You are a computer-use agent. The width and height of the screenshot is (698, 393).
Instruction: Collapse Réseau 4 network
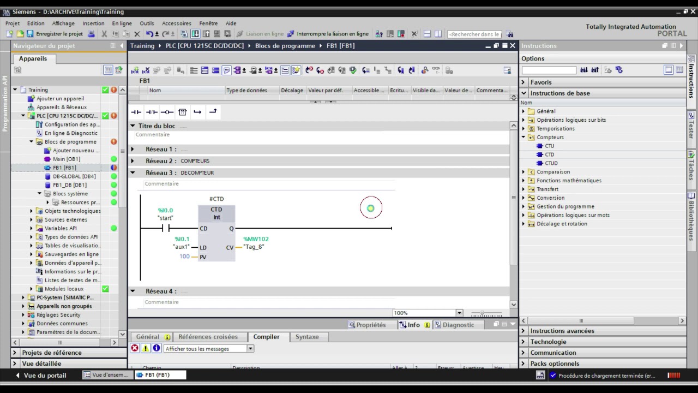pyautogui.click(x=133, y=291)
